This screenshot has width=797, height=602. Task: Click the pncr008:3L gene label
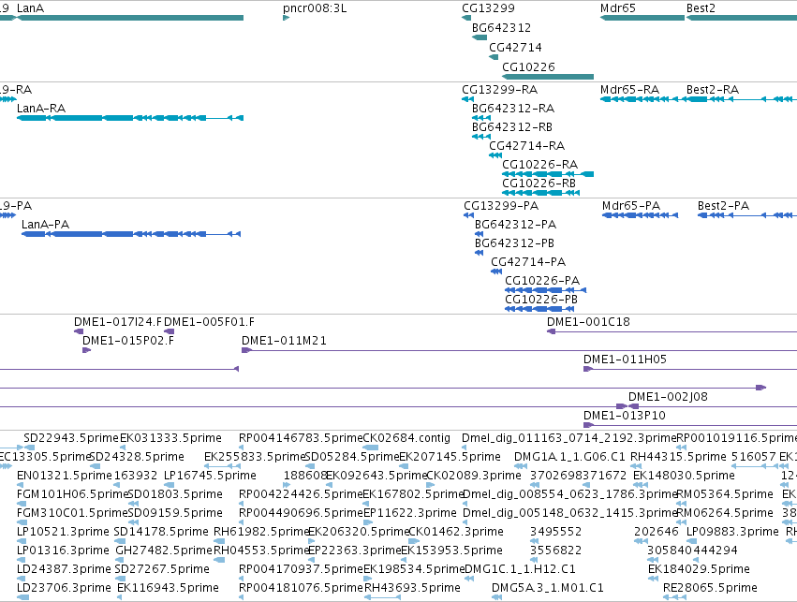(x=315, y=8)
